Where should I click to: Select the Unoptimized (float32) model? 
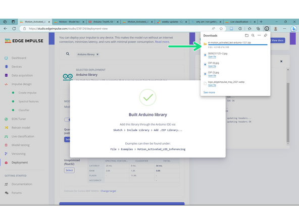coord(69,171)
